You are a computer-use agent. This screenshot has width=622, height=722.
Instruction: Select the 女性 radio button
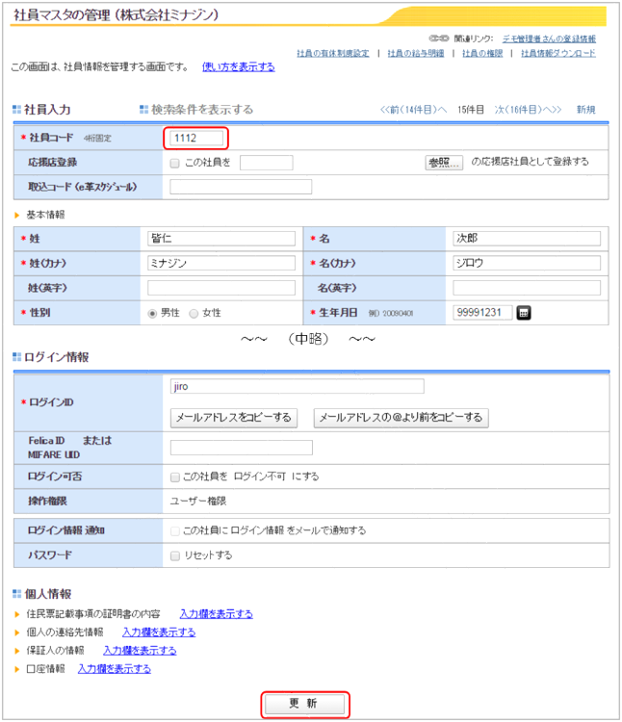(194, 314)
